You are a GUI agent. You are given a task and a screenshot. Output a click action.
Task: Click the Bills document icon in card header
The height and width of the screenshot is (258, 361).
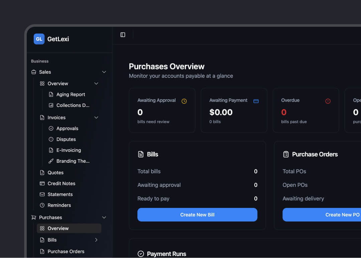click(x=141, y=154)
